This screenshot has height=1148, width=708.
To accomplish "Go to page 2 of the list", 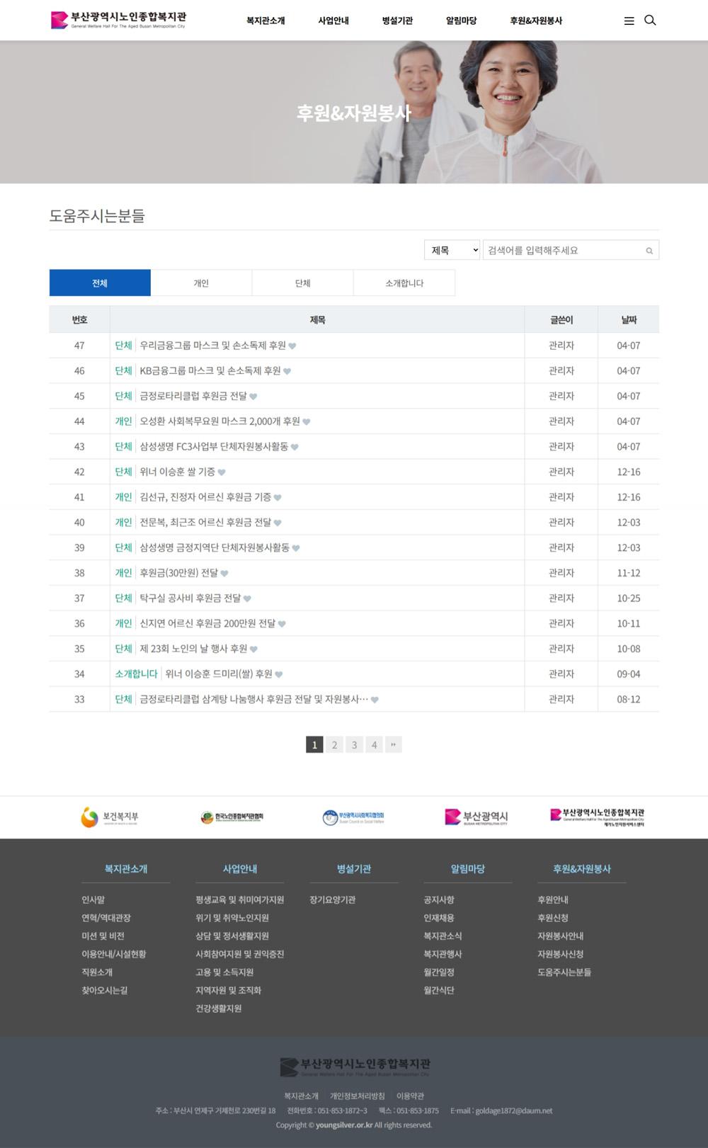I will [x=334, y=744].
